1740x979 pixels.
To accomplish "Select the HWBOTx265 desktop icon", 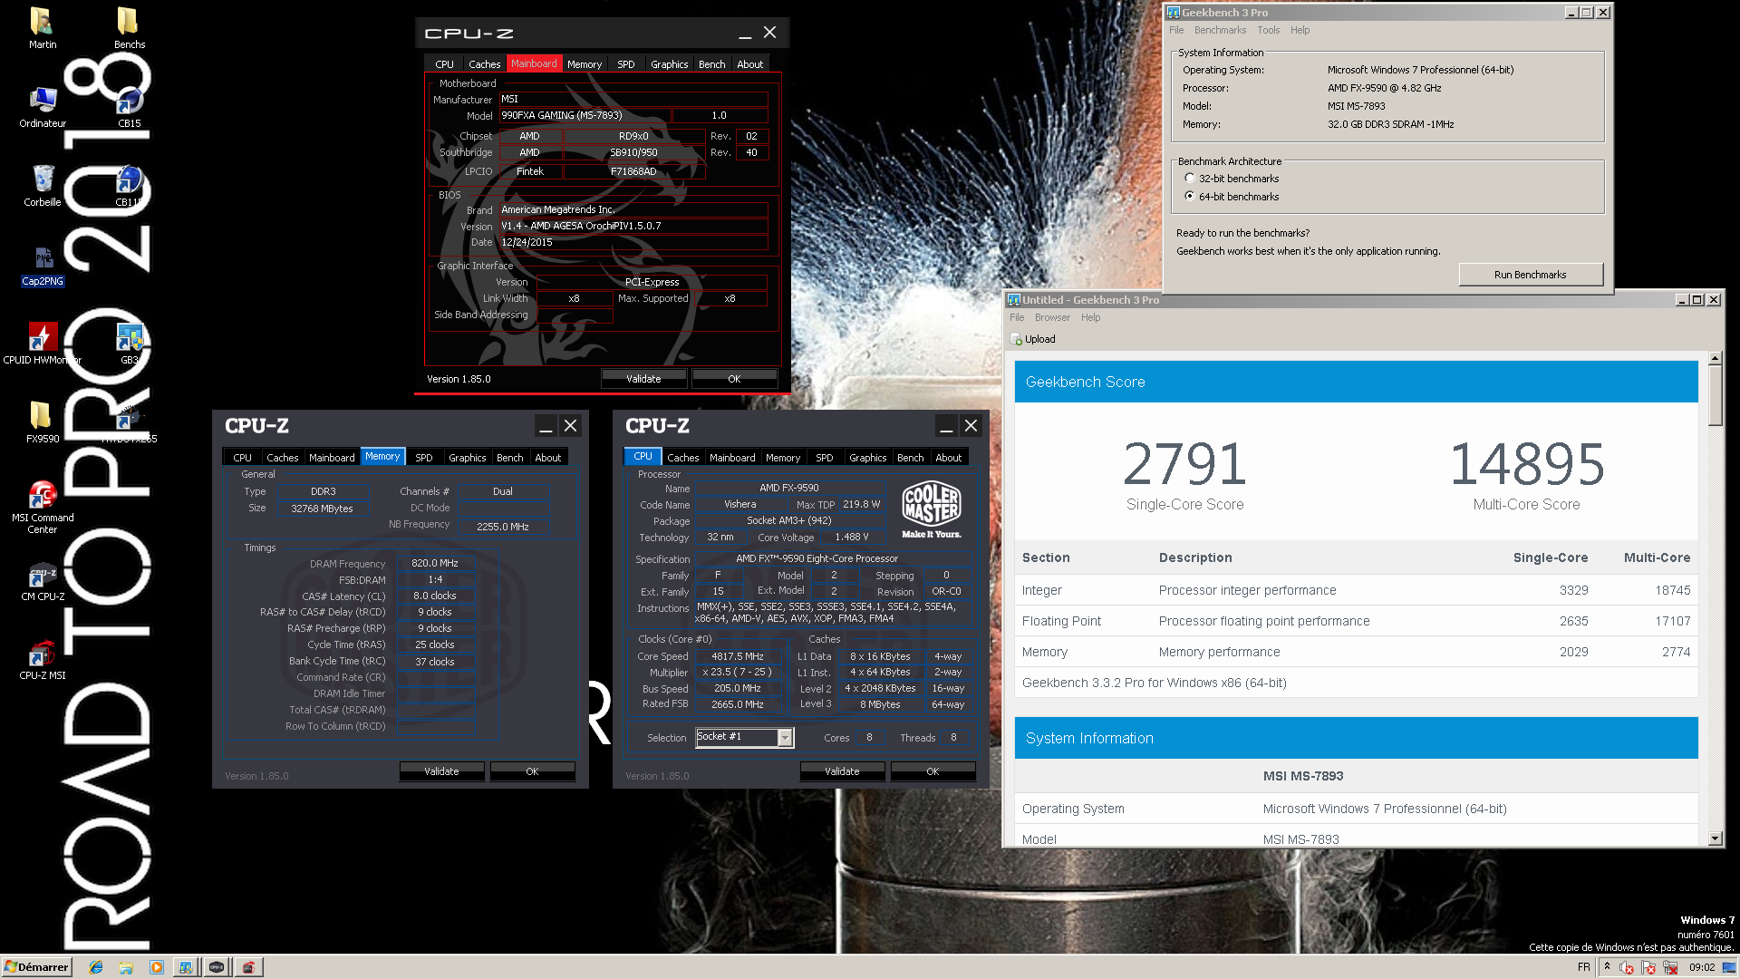I will [x=129, y=422].
